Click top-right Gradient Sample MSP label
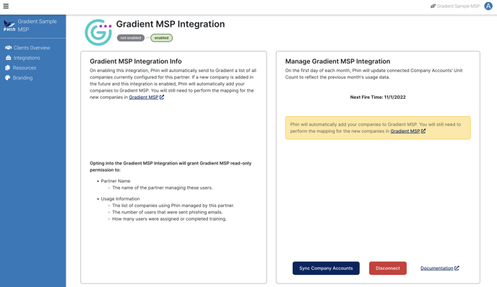The height and width of the screenshot is (287, 497). click(458, 6)
